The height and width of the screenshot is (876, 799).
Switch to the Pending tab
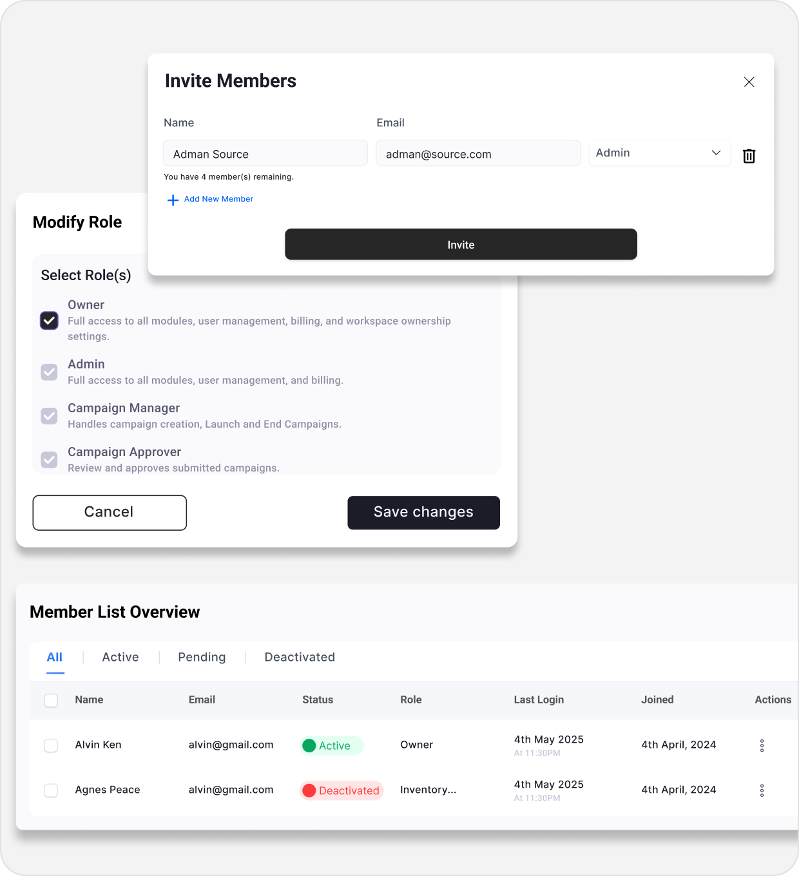click(x=202, y=657)
